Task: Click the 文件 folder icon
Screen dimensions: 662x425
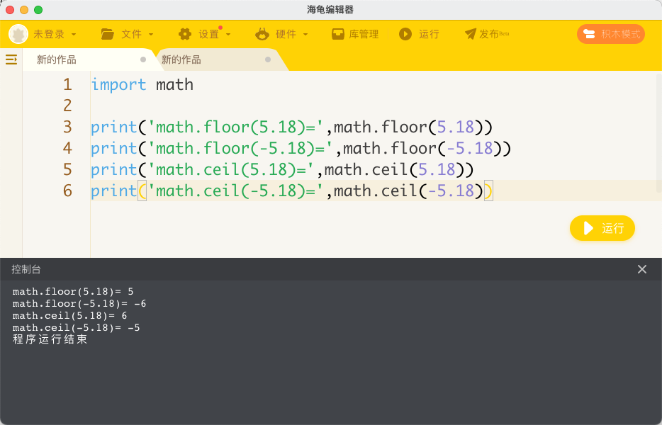Action: point(107,34)
